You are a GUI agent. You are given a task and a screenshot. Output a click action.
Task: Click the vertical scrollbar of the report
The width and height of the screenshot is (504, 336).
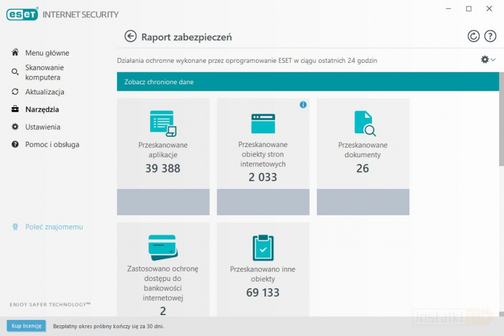[501, 127]
